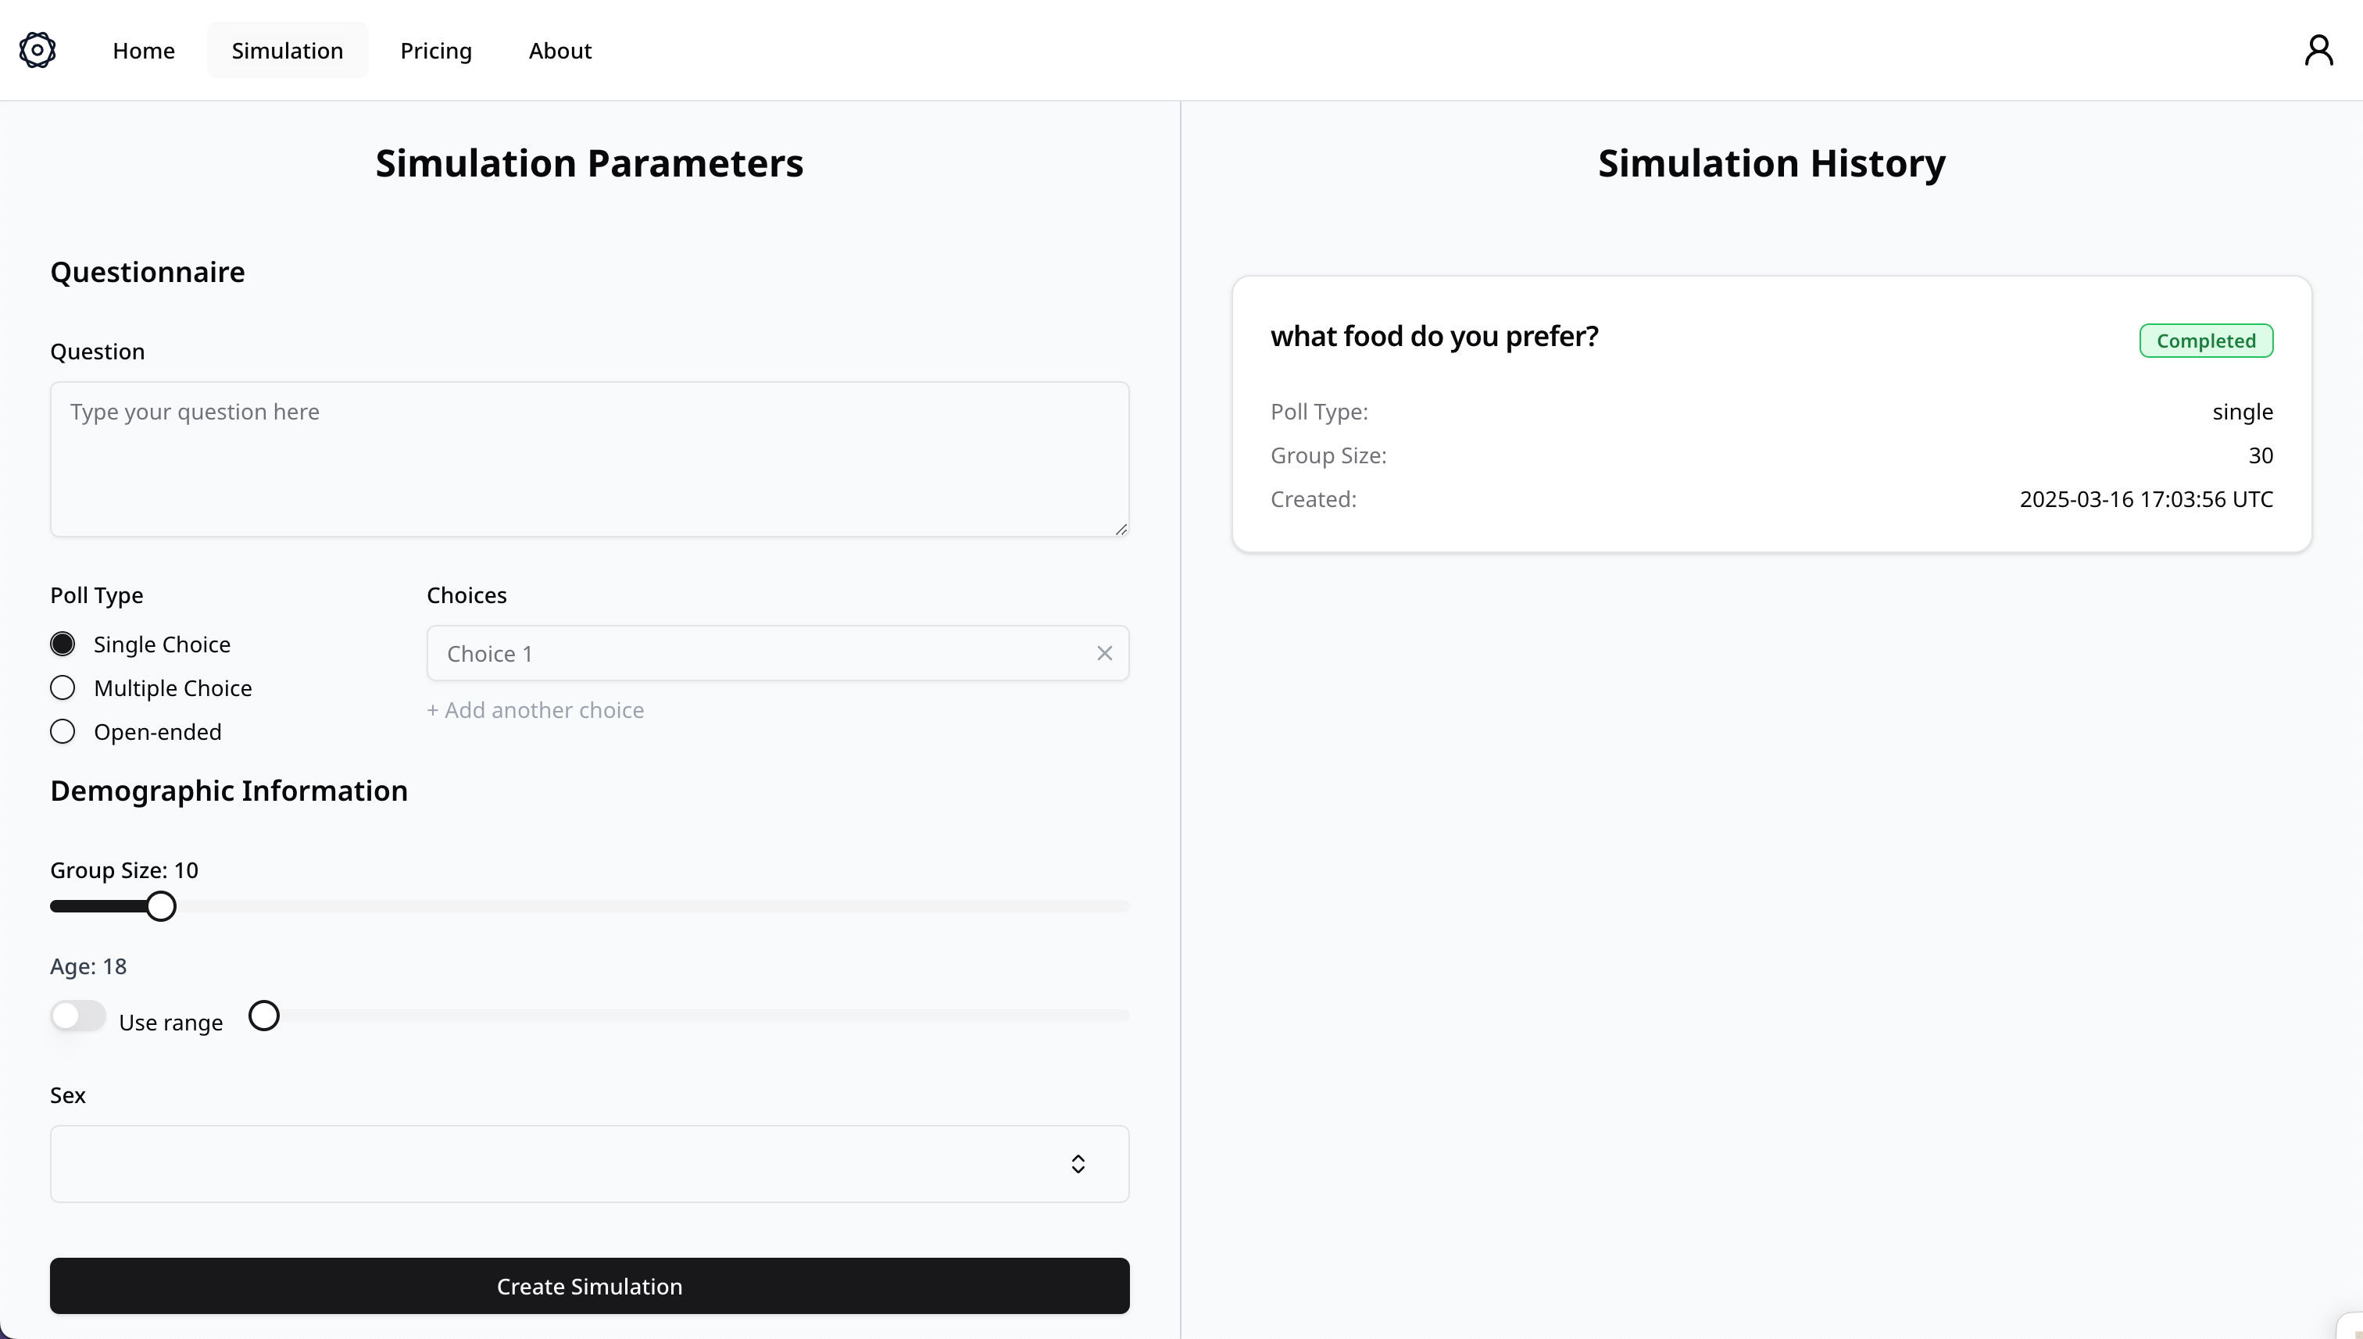Open the 'what food do you prefer?' card
Viewport: 2363px width, 1339px height.
tap(1771, 414)
